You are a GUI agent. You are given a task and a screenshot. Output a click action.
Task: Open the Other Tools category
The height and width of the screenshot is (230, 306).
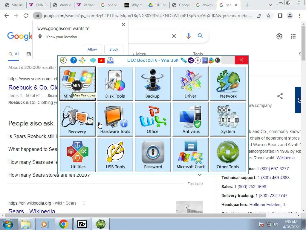(x=228, y=155)
